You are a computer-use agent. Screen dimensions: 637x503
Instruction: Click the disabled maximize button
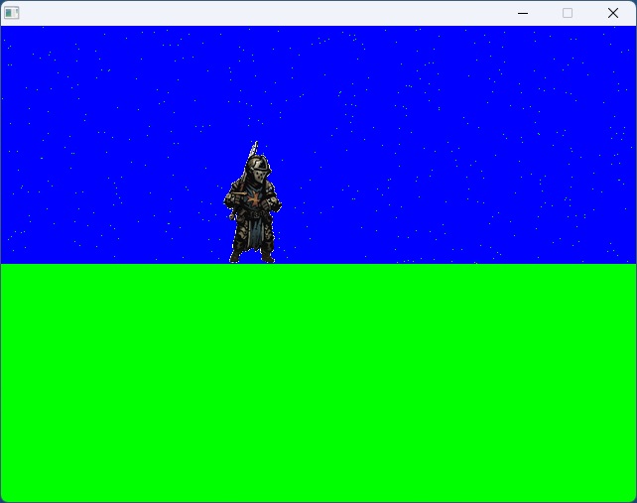(568, 13)
